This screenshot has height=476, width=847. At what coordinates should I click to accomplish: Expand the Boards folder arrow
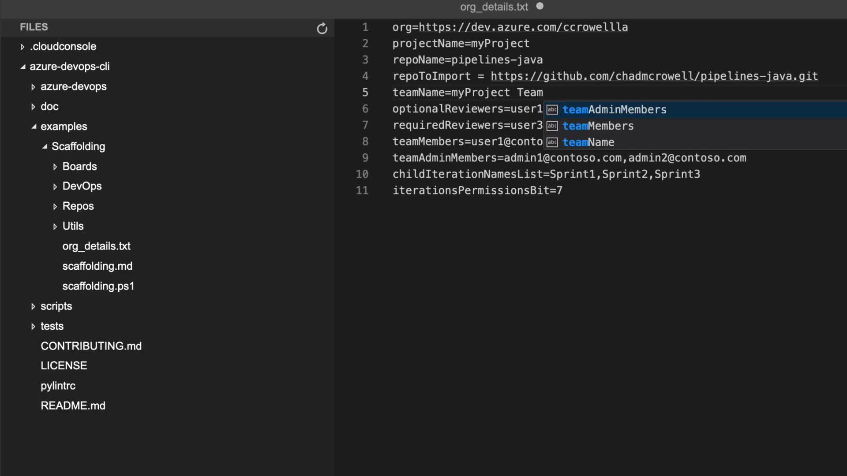pyautogui.click(x=55, y=167)
